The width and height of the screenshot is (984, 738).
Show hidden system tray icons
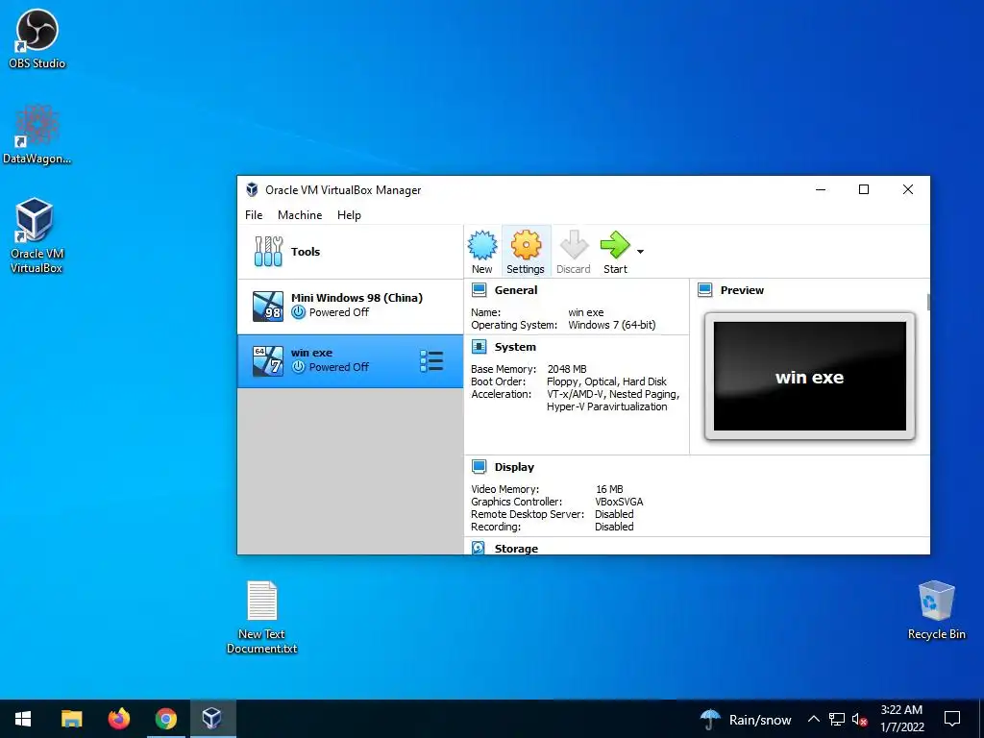click(813, 719)
